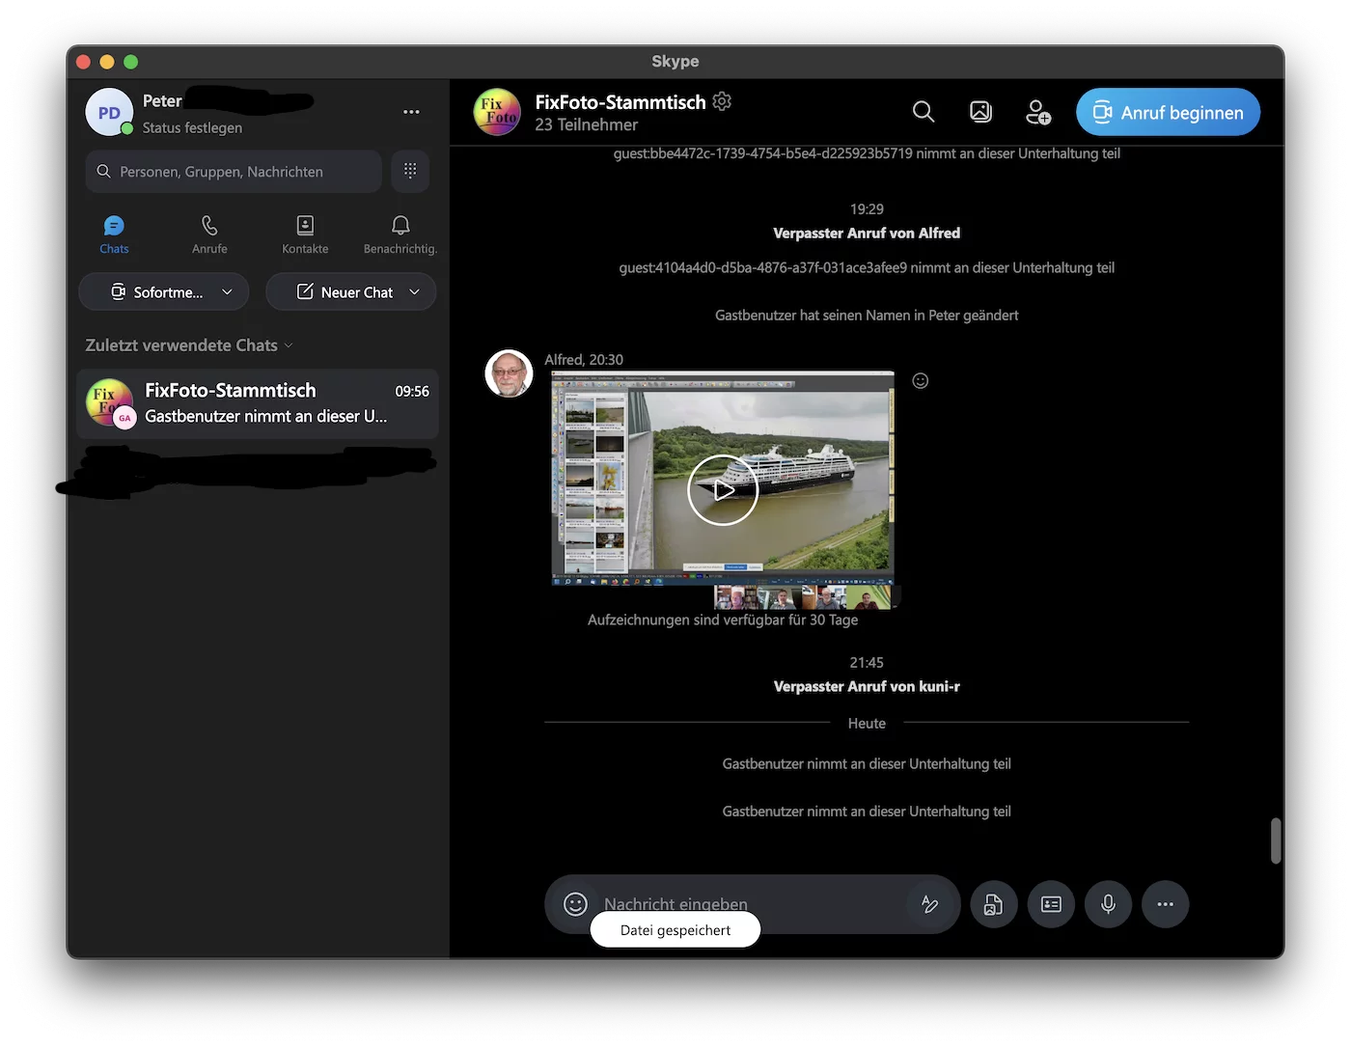Click the chat scrollbar thumb

click(1275, 840)
